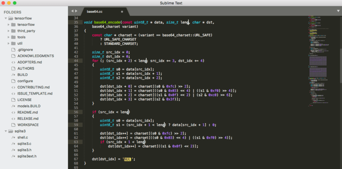Click the sqlite3 folder icon
Viewport: 342px width, 169px height.
(11, 131)
